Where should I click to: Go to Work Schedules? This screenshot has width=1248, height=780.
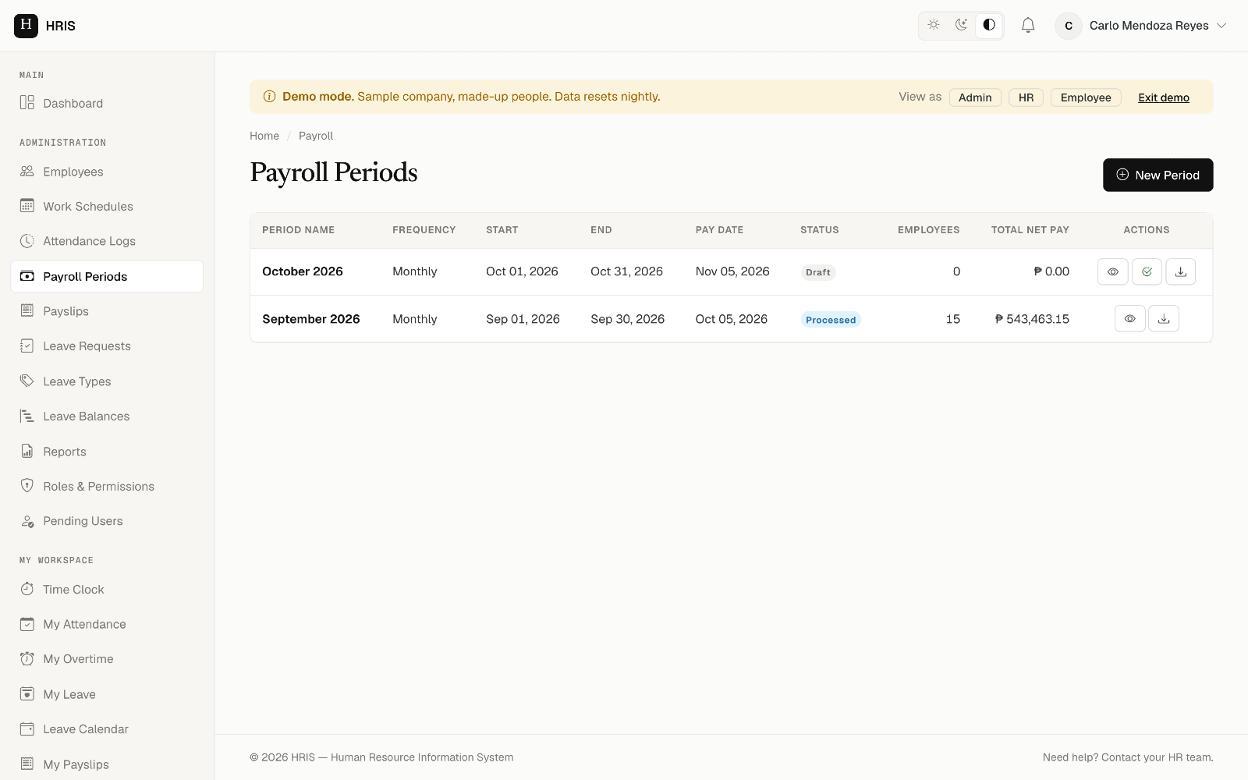click(x=107, y=207)
